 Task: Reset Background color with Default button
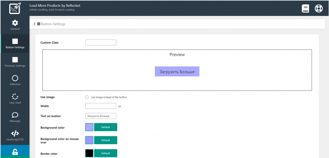pos(105,127)
